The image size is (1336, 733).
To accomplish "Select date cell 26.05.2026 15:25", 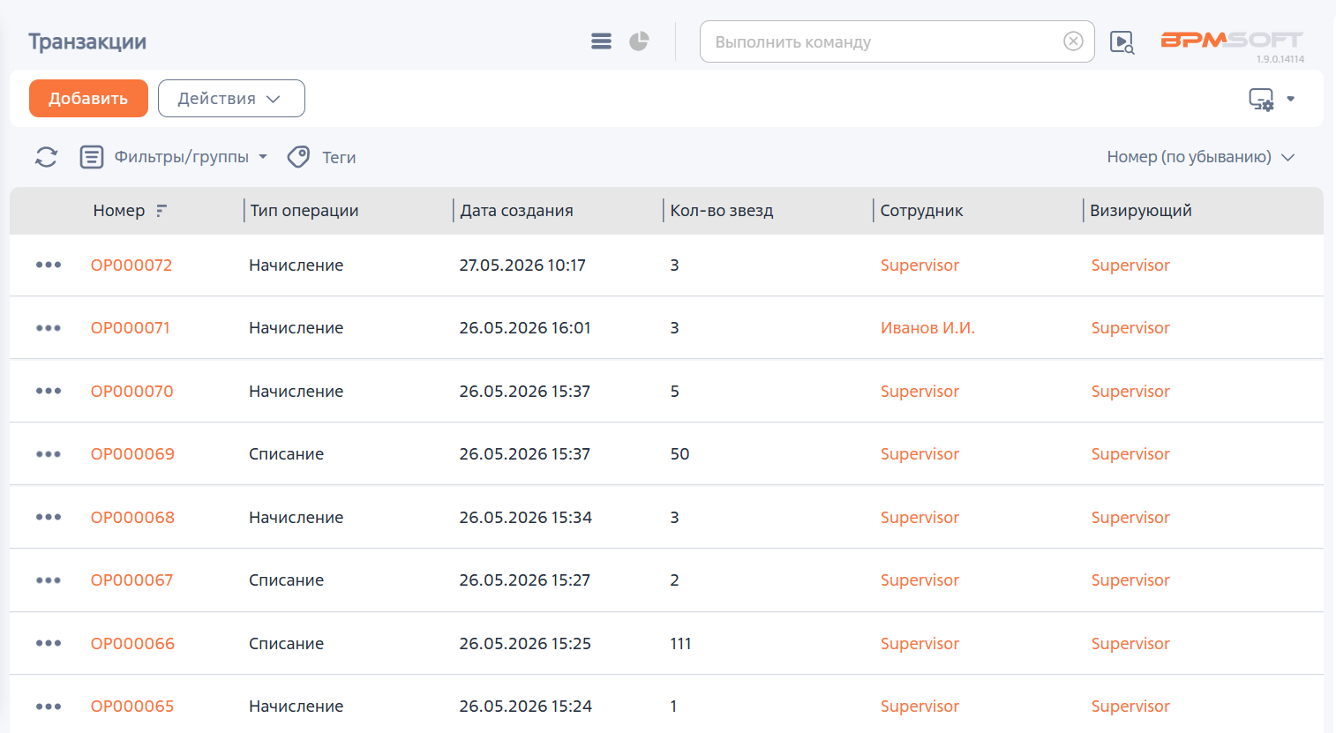I will (x=525, y=644).
